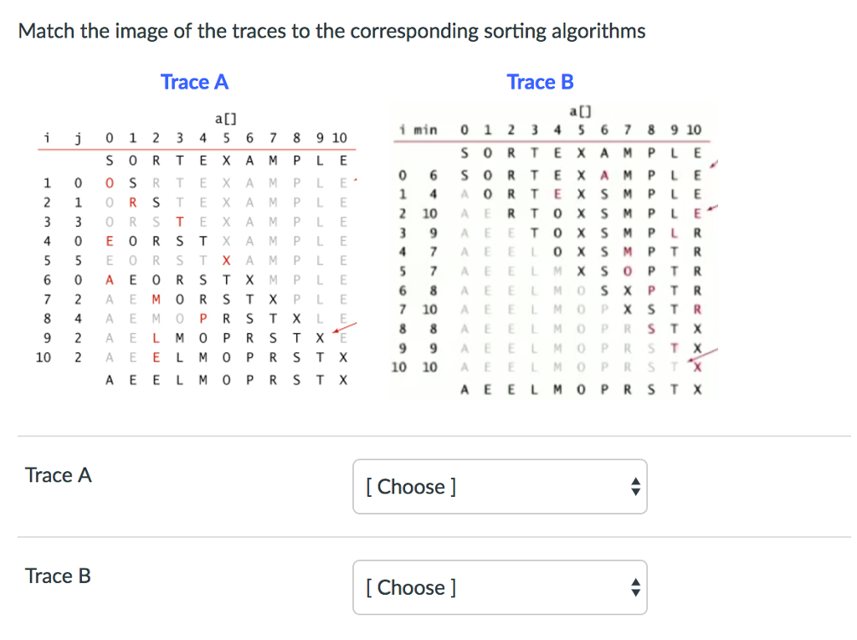
Task: Click the final sorted row in Trace B
Action: [x=581, y=390]
